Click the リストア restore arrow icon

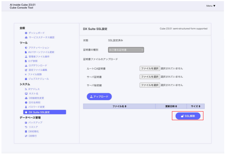tap(26, 127)
